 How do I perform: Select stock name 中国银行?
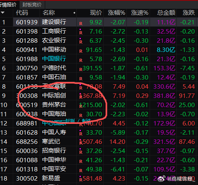pyautogui.click(x=54, y=59)
